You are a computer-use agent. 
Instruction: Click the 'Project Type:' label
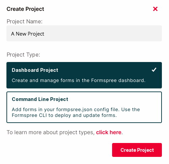point(23,55)
